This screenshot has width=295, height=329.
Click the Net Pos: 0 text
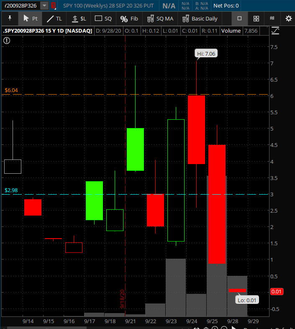pyautogui.click(x=226, y=6)
